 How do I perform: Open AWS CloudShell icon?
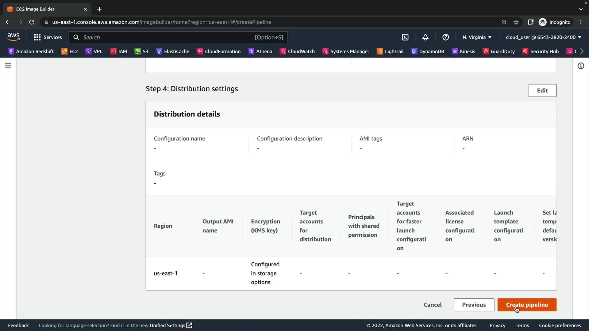(x=405, y=37)
